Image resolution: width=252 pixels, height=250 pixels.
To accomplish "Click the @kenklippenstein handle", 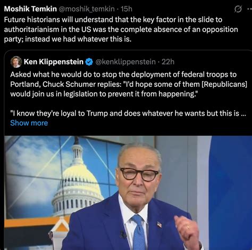I will 125,62.
